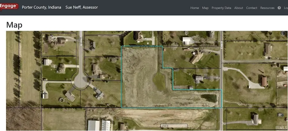This screenshot has height=131, width=288.
Task: Click the Engage logo
Action: (x=9, y=7)
